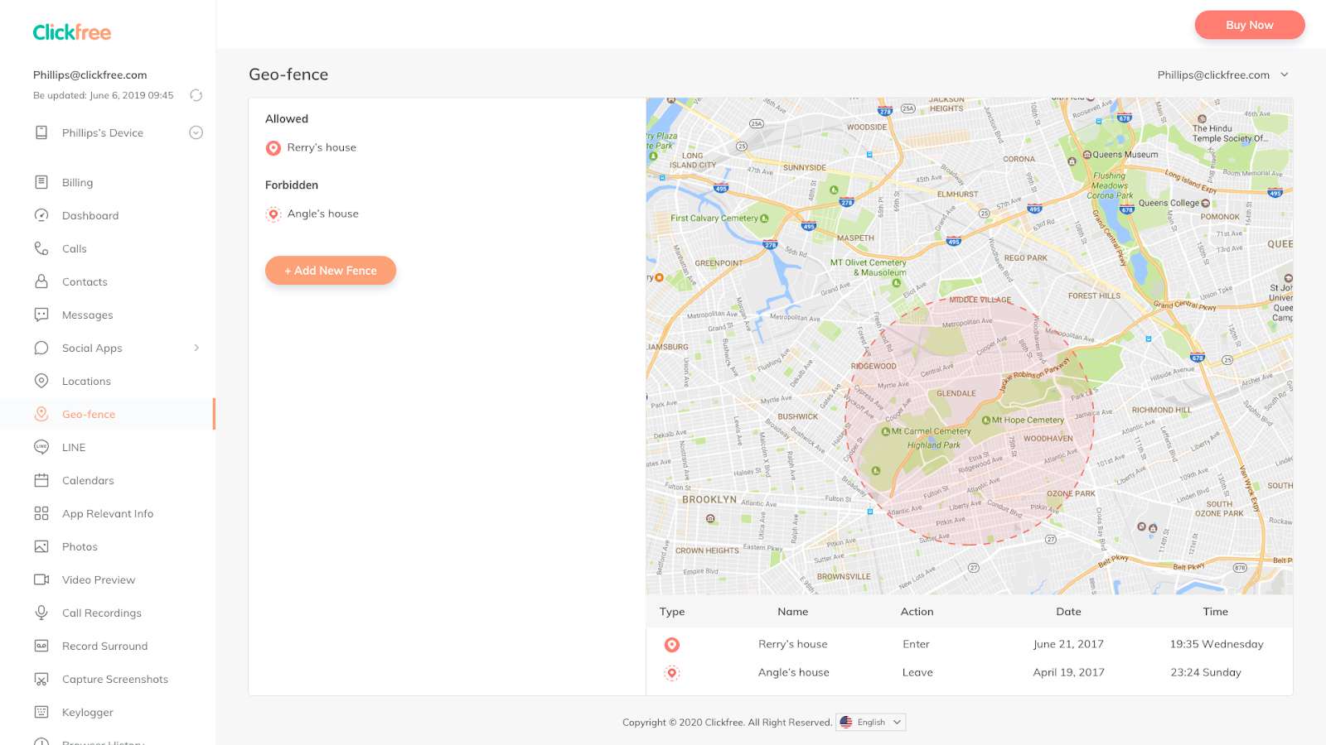Click inside the red geo-fence circle on map

(970, 421)
